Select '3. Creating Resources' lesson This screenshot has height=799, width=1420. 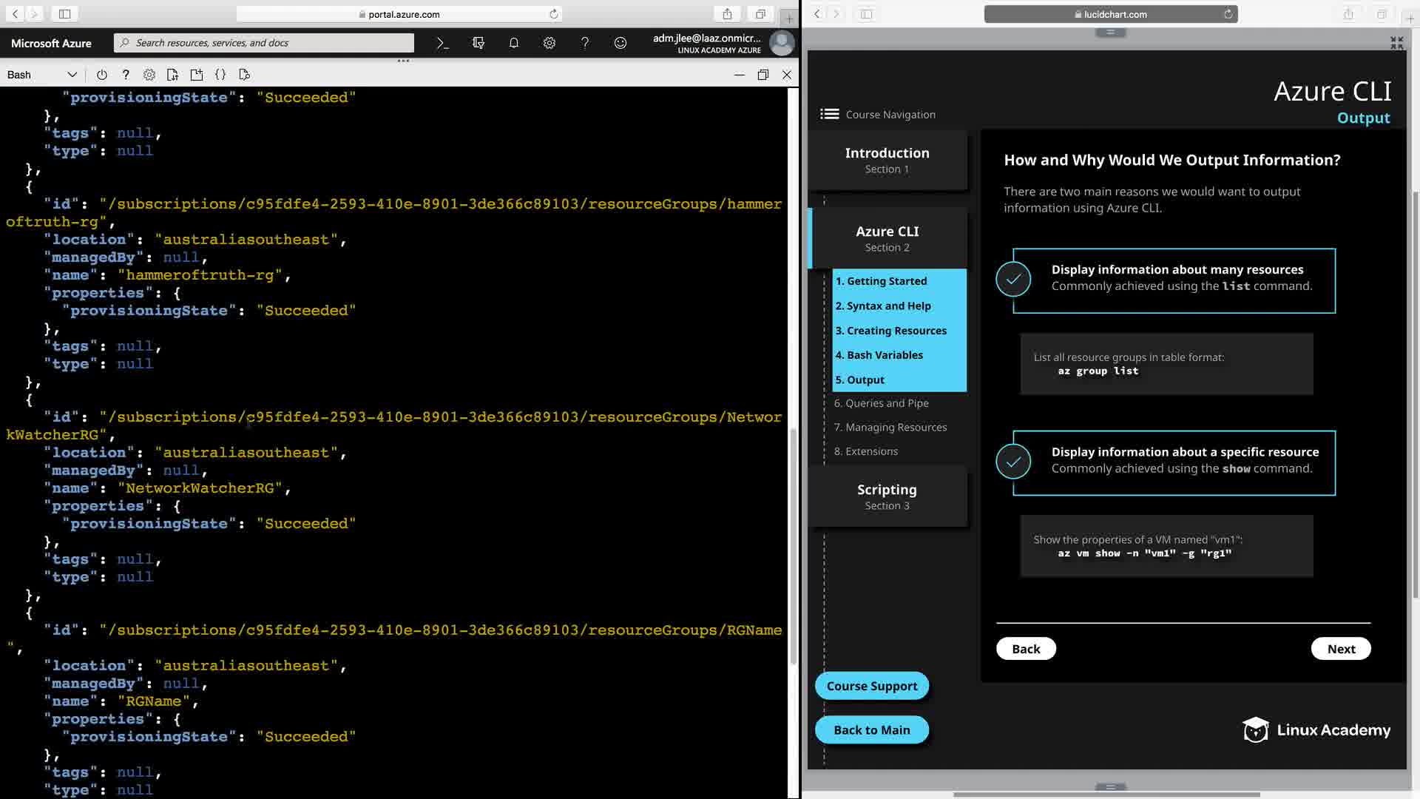coord(890,331)
